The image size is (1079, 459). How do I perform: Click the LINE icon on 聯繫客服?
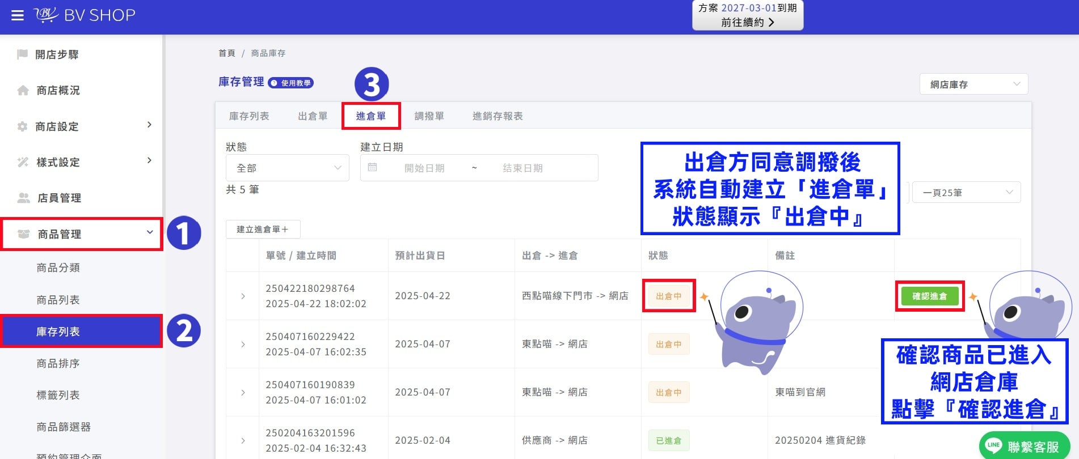pos(993,445)
